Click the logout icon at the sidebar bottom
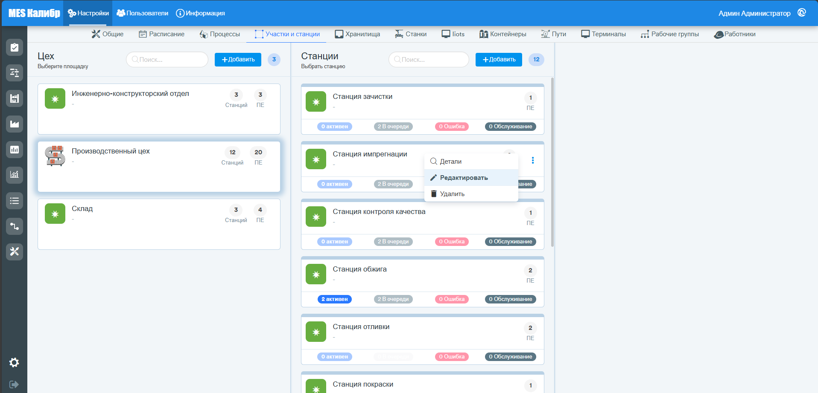 [14, 384]
